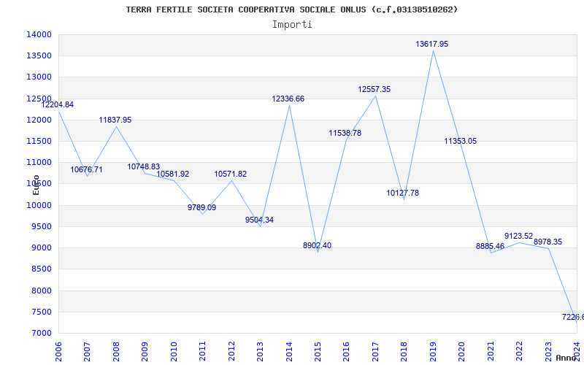The height and width of the screenshot is (365, 584).
Task: Click x-axis year 2013
Action: (261, 351)
